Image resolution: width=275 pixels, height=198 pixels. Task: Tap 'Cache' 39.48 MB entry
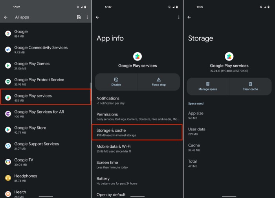(x=194, y=147)
